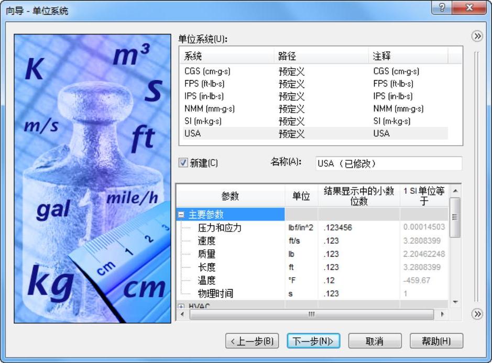Select the 速度 parameter row
492x363 pixels.
[x=312, y=240]
